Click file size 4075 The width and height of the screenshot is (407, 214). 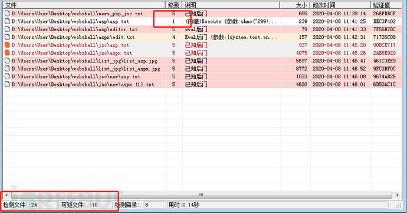click(x=301, y=53)
